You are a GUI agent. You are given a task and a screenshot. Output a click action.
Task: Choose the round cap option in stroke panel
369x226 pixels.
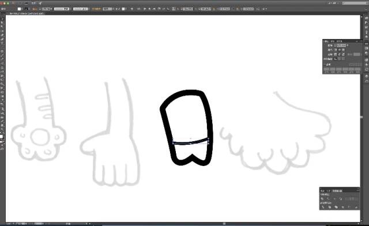coord(340,50)
